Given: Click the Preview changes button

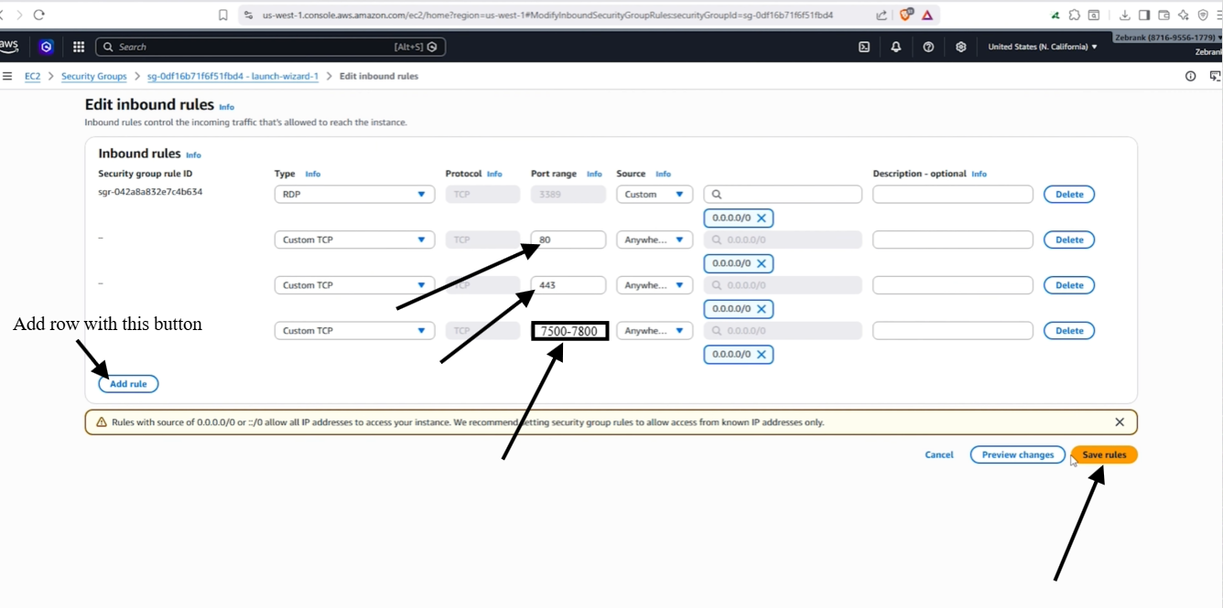Looking at the screenshot, I should coord(1018,454).
